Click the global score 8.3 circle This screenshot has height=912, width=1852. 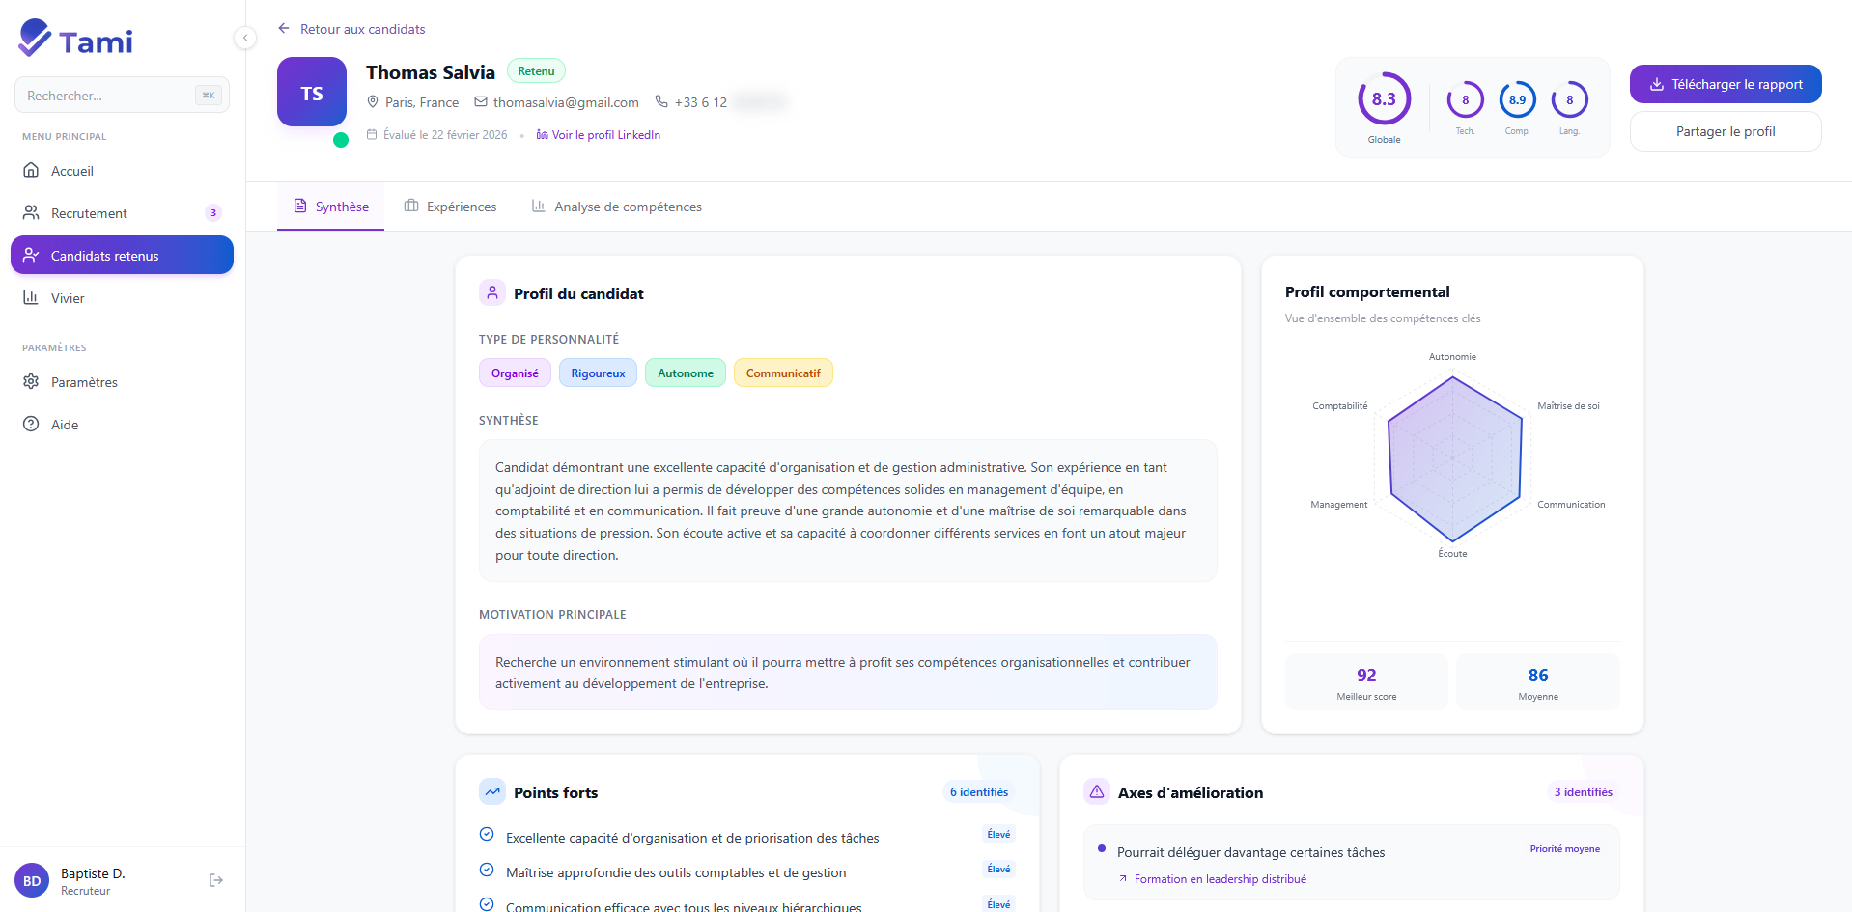(1384, 99)
